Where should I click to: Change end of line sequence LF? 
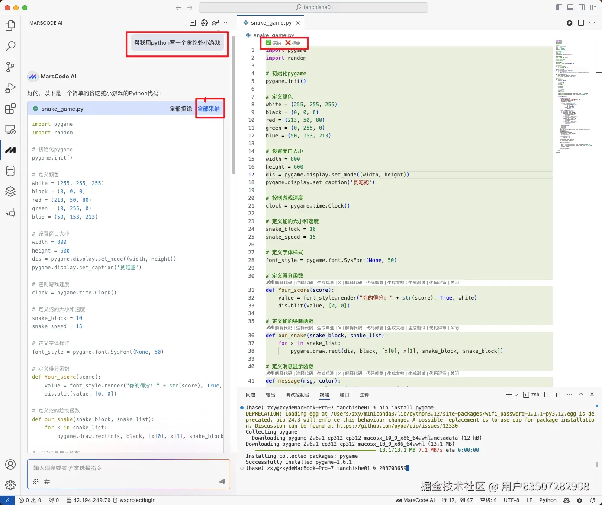click(x=529, y=500)
